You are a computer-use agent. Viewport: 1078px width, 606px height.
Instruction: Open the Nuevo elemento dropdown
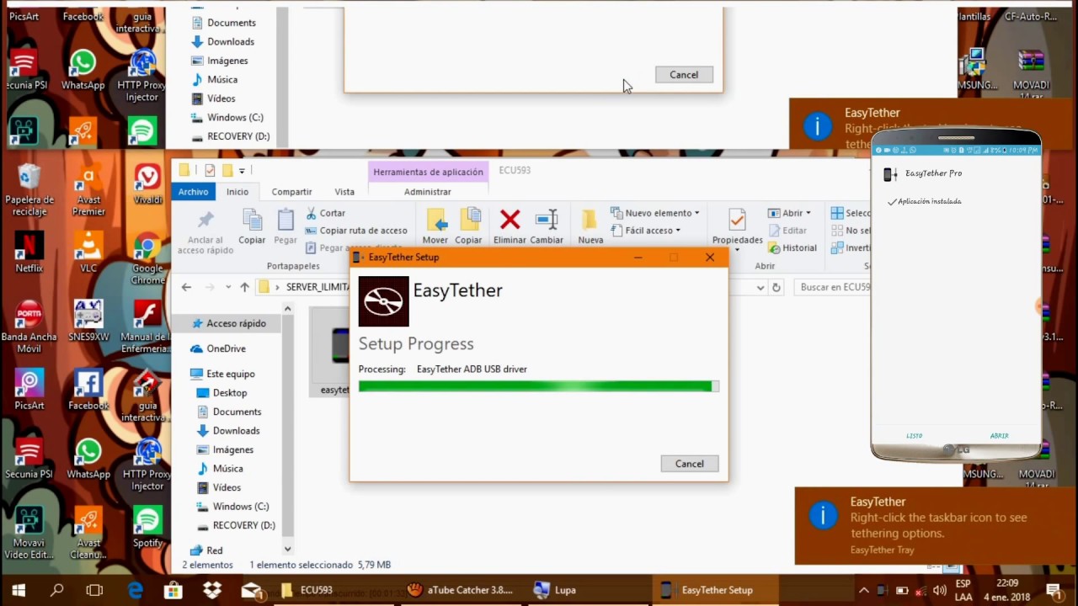pos(655,213)
